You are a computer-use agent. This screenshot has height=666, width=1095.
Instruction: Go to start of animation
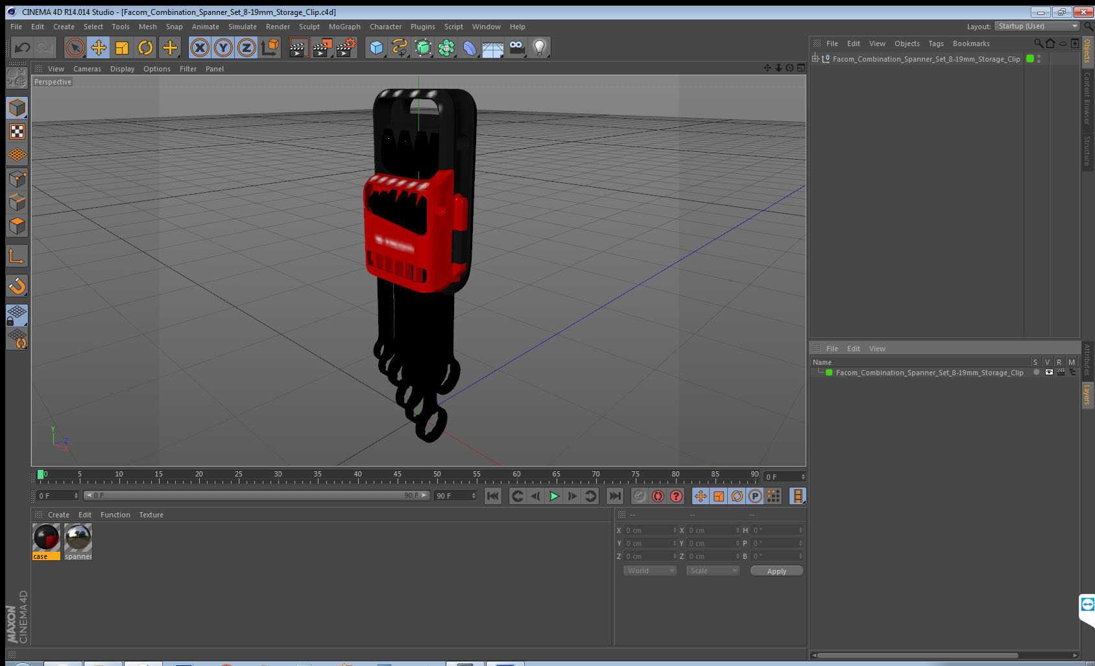(x=493, y=497)
